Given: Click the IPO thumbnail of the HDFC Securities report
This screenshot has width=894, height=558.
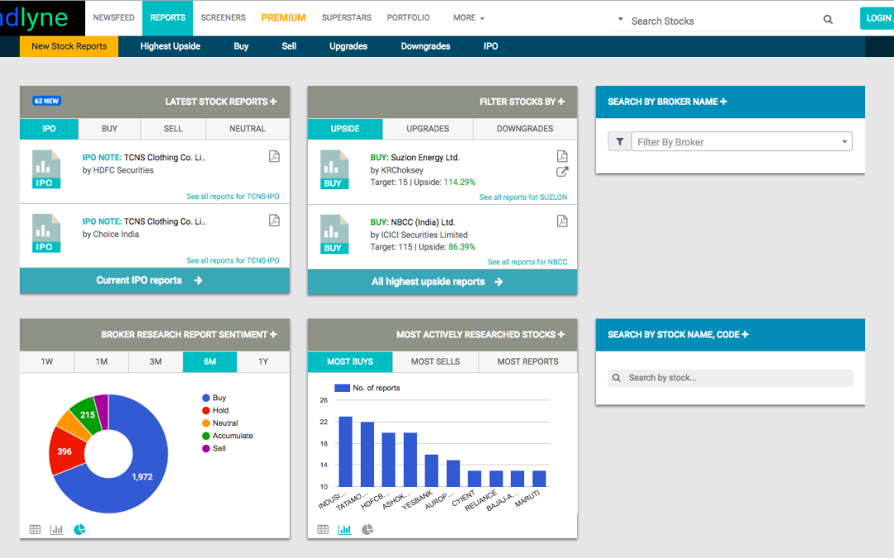Looking at the screenshot, I should (x=46, y=169).
